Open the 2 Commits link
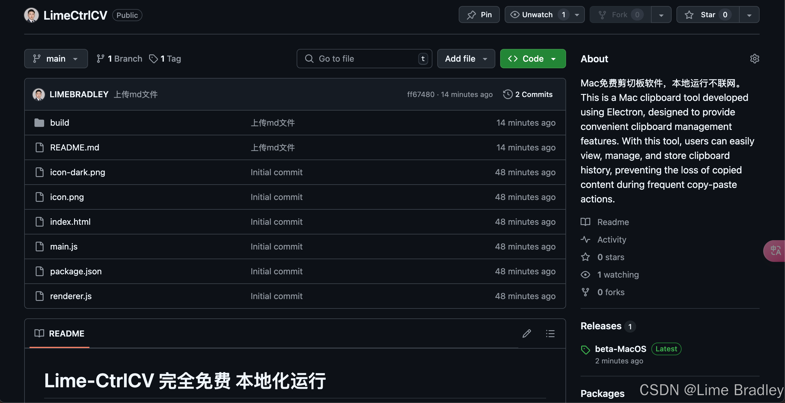Screen dimensions: 785x403 (x=533, y=94)
